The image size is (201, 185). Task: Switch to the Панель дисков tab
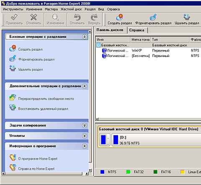point(110,30)
